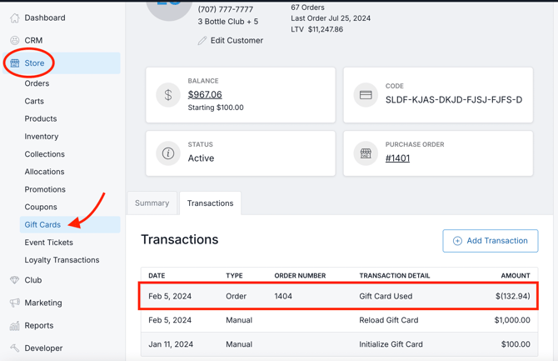Click the Edit Customer pencil icon
The height and width of the screenshot is (361, 558).
(202, 40)
